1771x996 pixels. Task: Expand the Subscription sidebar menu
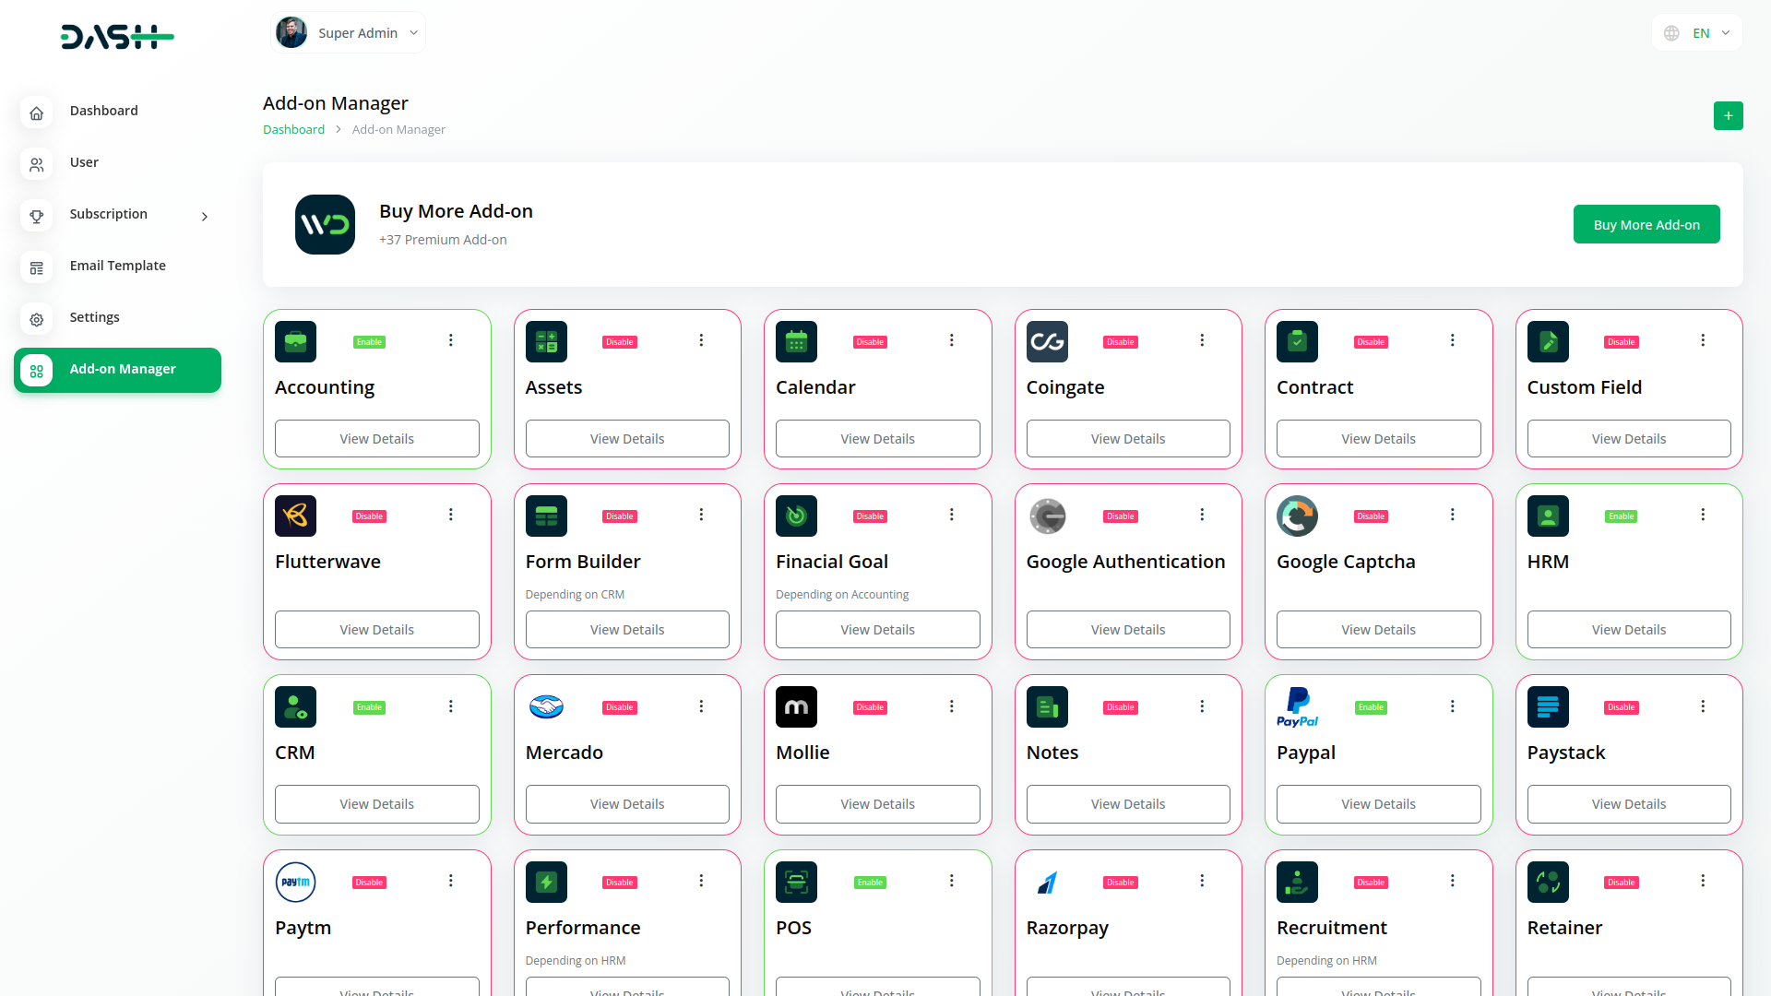pos(117,214)
